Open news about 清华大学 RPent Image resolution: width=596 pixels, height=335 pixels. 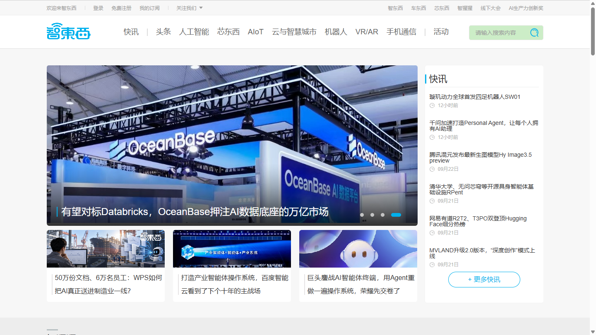click(482, 189)
